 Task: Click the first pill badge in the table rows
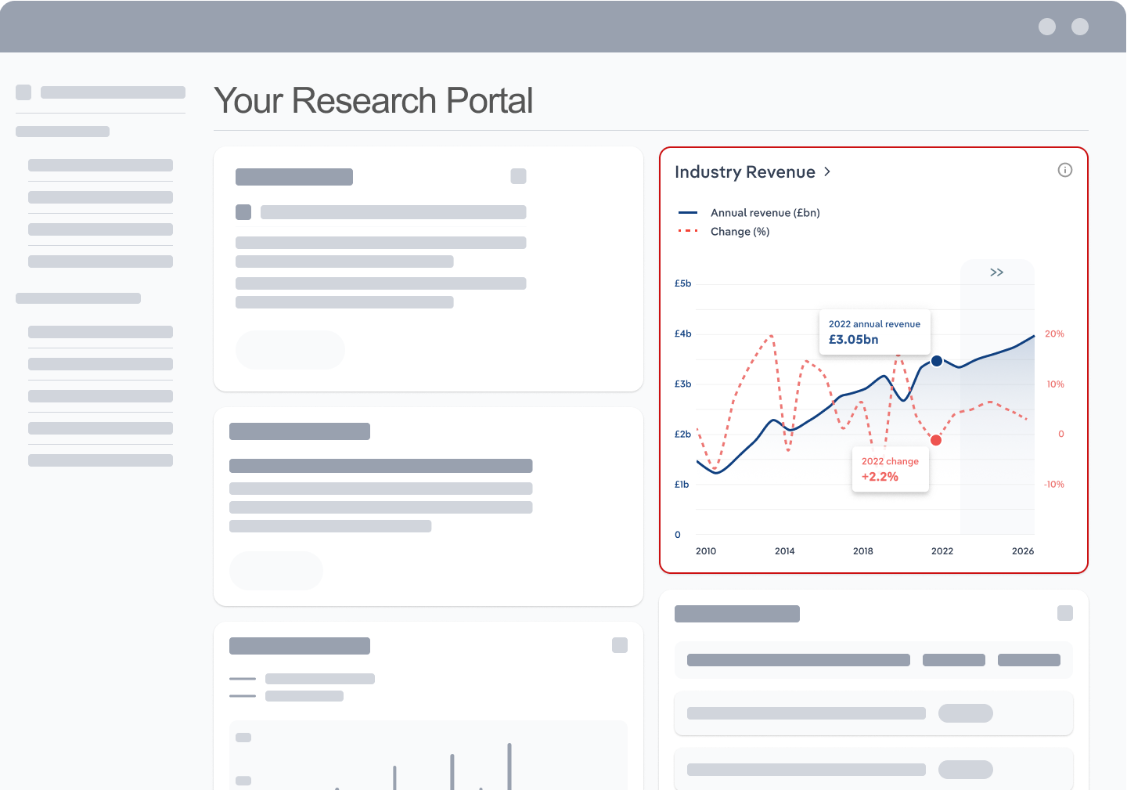[965, 713]
